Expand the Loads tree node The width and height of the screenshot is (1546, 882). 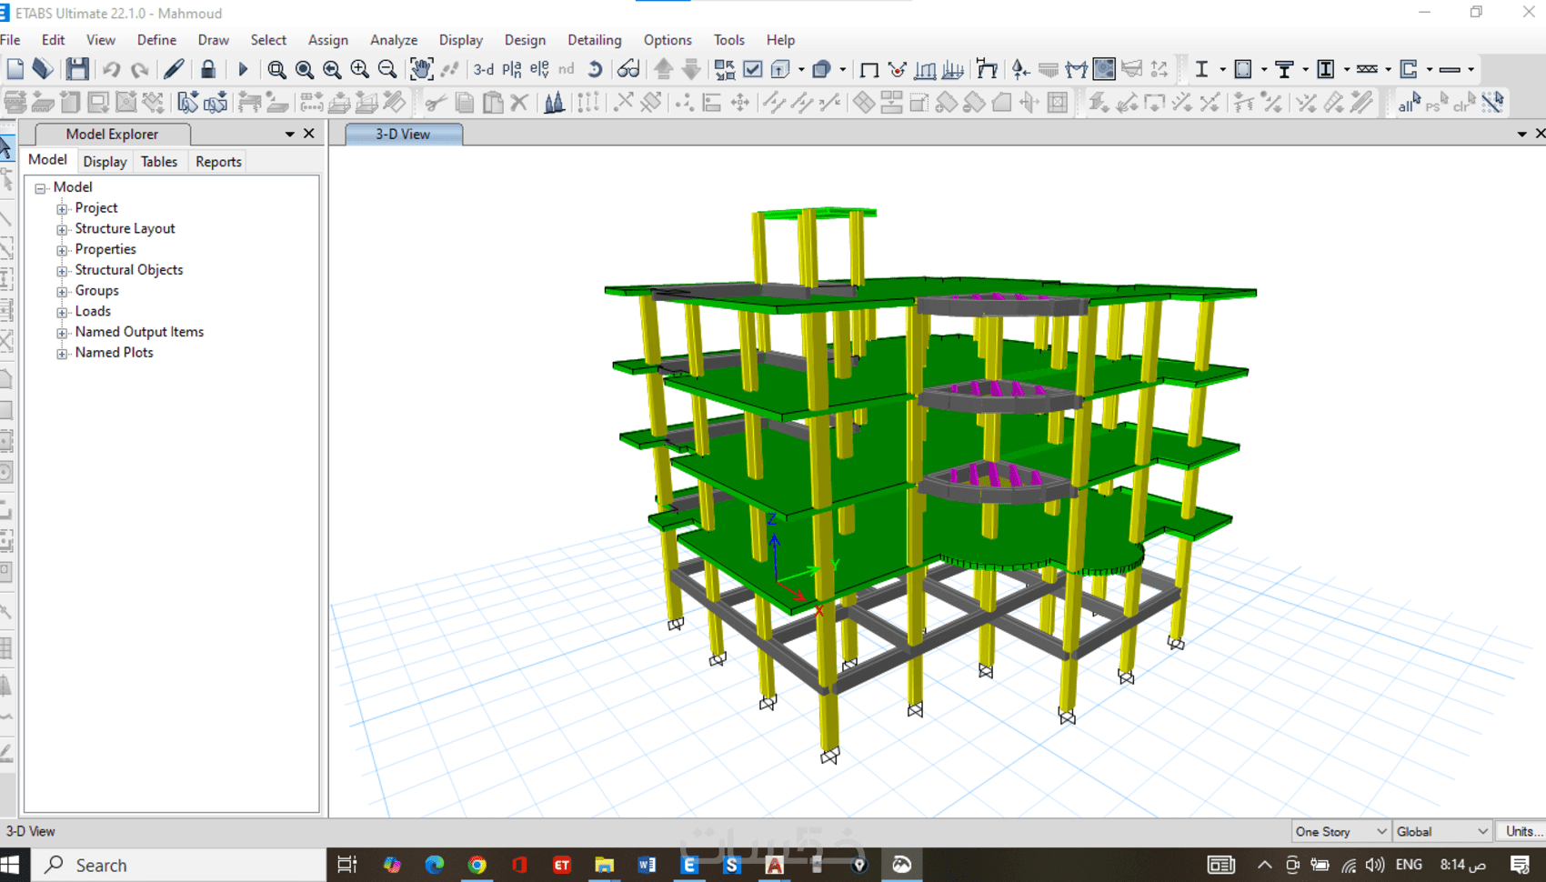click(62, 312)
